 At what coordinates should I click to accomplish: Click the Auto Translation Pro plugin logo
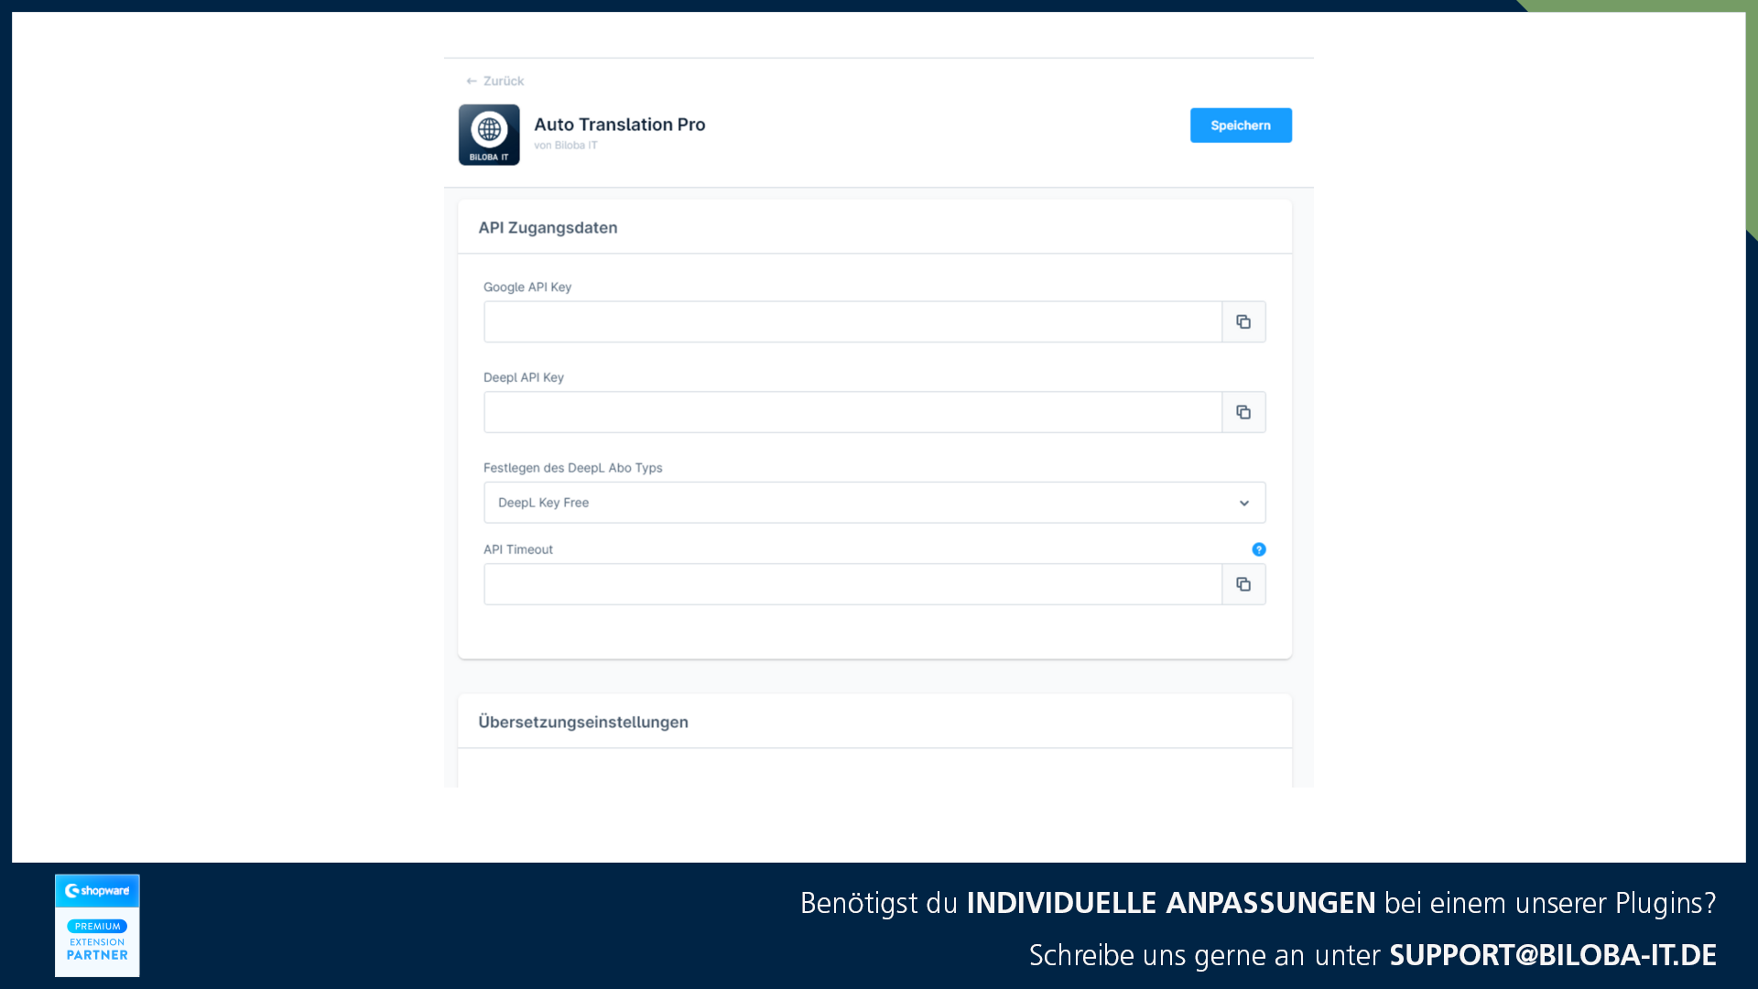coord(489,135)
